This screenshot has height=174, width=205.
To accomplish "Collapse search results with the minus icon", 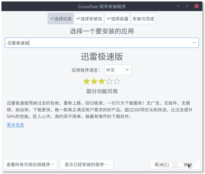I will coord(194,43).
